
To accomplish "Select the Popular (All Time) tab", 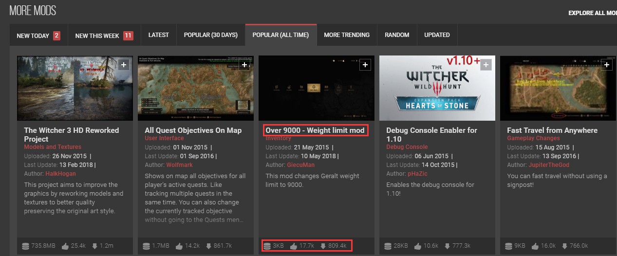I will click(281, 35).
